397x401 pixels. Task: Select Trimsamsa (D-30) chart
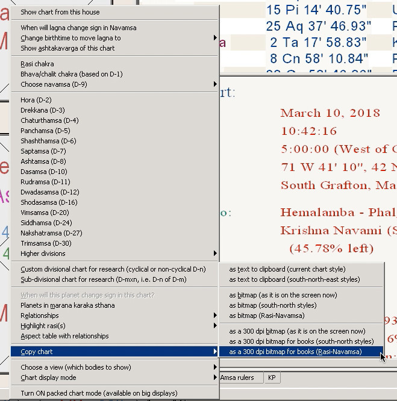click(x=46, y=243)
